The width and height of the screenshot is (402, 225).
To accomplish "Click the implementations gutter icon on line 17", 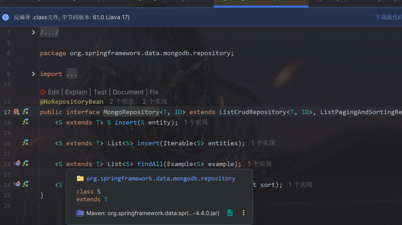I will (x=16, y=112).
